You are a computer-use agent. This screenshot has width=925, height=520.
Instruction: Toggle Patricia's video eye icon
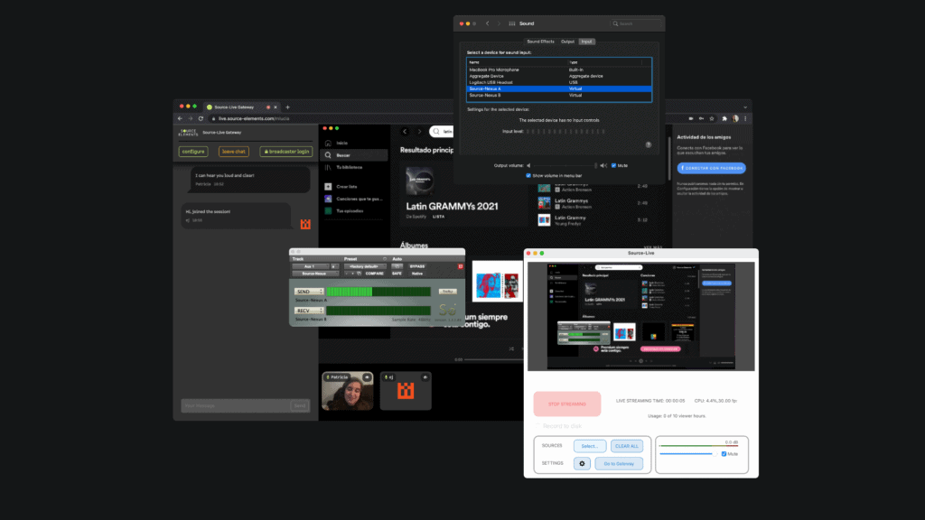(x=367, y=377)
